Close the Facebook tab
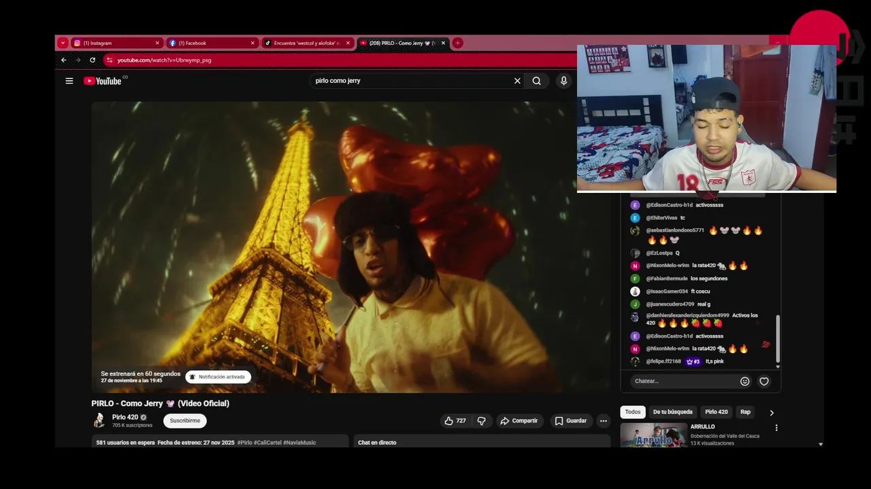 (252, 43)
